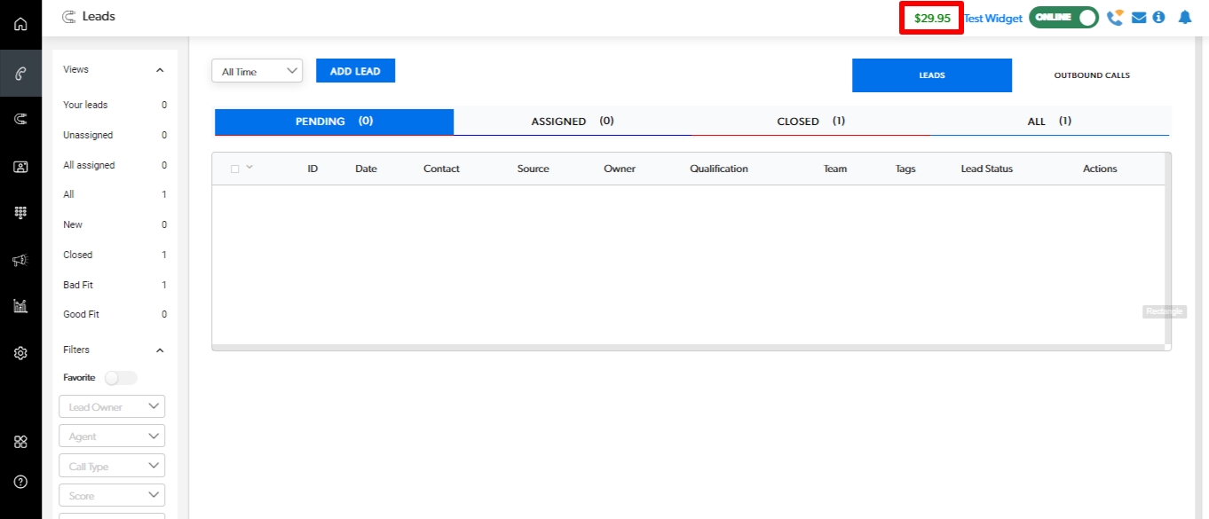This screenshot has width=1209, height=519.
Task: Click the Add Lead button
Action: [x=355, y=71]
